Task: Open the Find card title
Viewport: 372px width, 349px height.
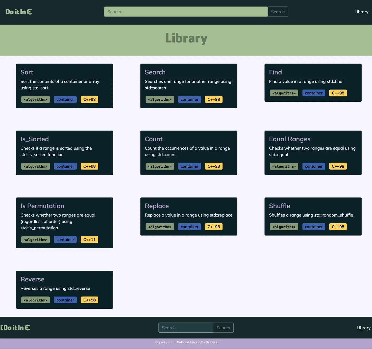Action: click(275, 72)
